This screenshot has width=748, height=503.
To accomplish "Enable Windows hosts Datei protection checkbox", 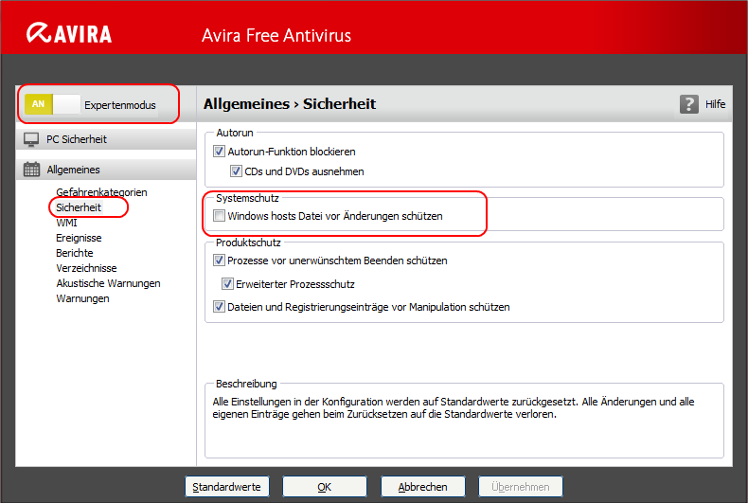I will point(220,216).
